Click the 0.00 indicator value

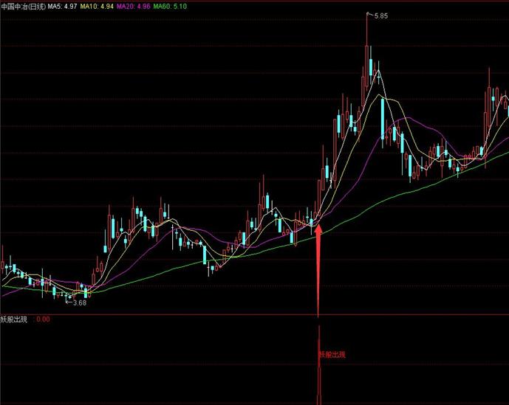click(43, 319)
